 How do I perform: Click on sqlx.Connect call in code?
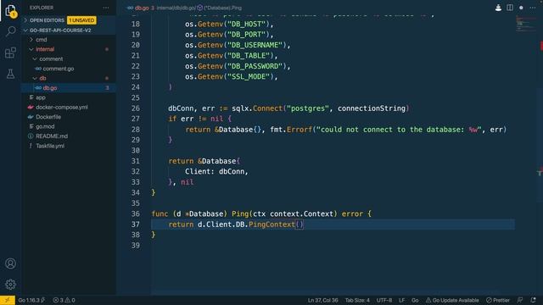(x=257, y=108)
